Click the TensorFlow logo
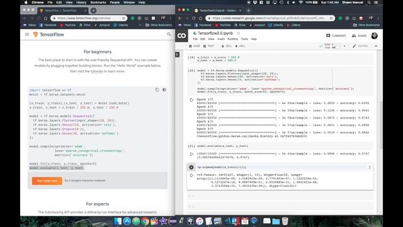The width and height of the screenshot is (403, 227). tap(48, 35)
